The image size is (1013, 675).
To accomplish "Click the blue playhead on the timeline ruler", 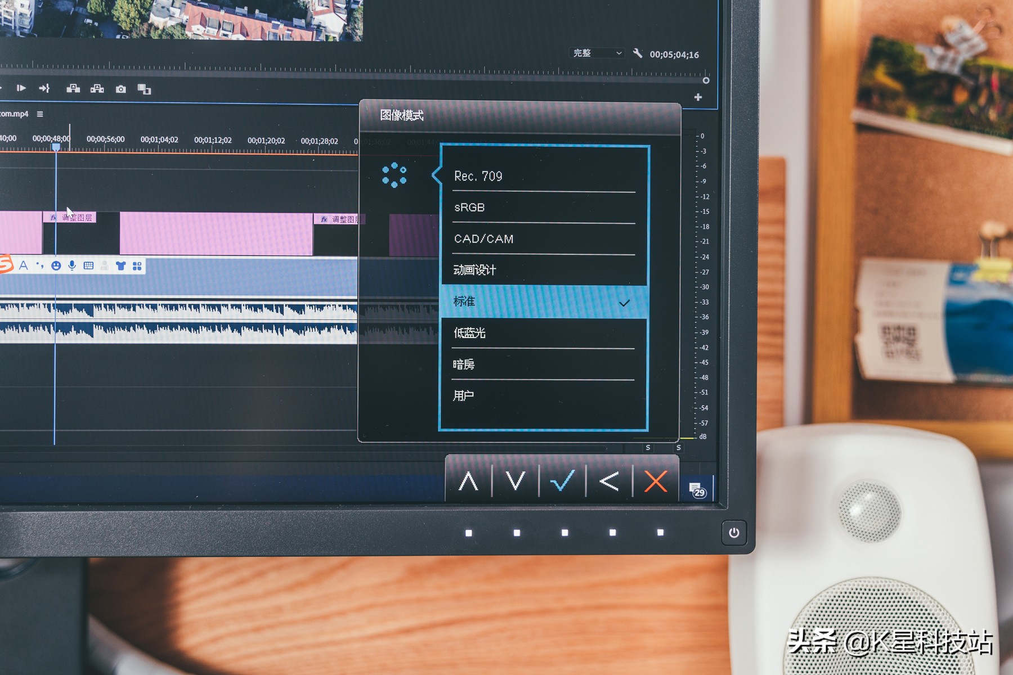I will 56,147.
